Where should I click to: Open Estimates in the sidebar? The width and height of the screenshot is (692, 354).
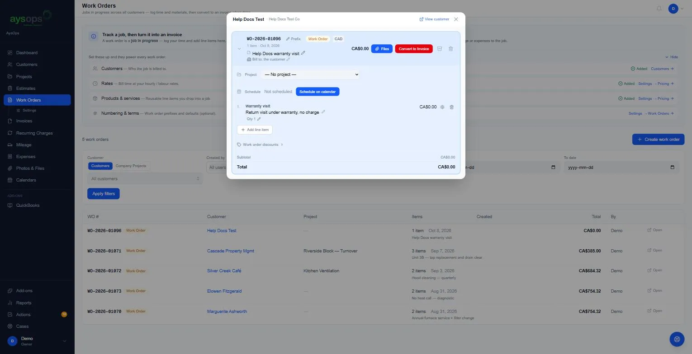tap(37, 88)
